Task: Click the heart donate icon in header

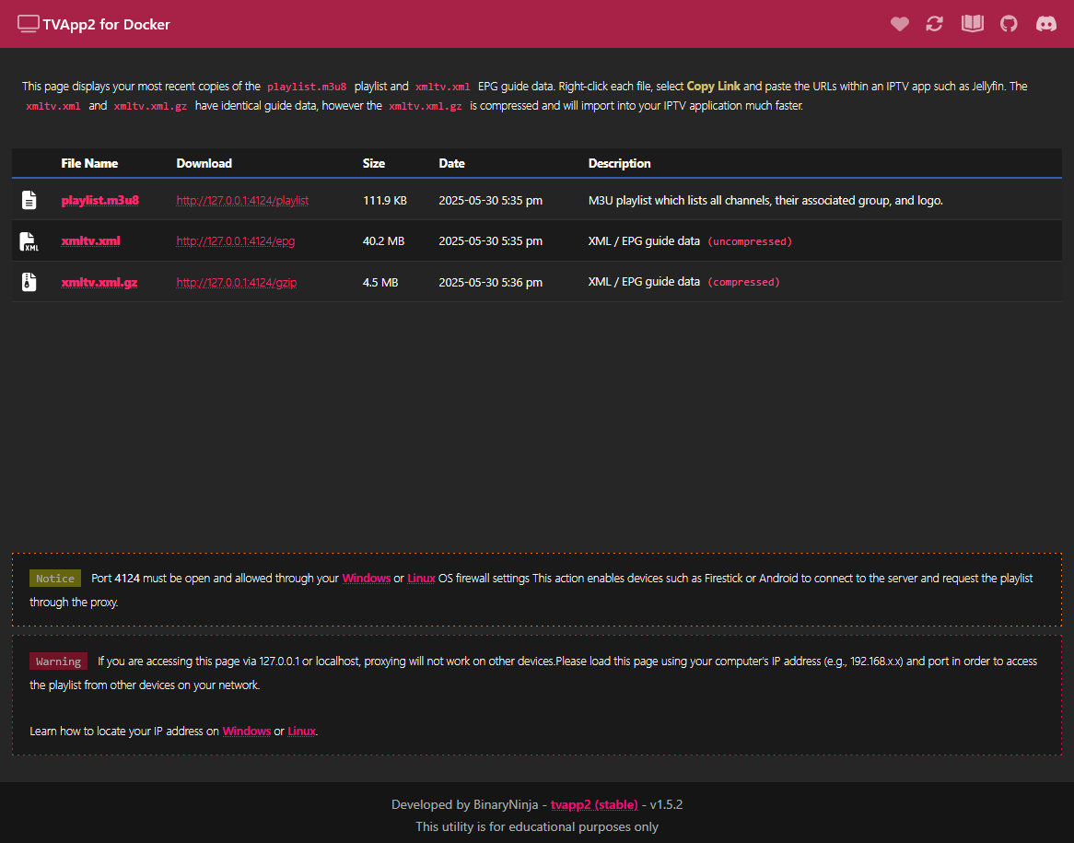Action: [x=899, y=24]
